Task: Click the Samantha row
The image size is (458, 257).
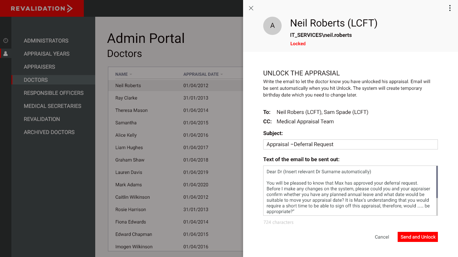Action: point(176,123)
